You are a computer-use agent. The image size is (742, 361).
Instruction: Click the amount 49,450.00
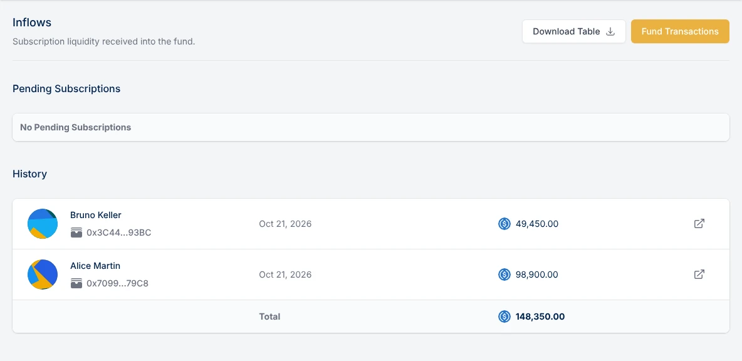tap(537, 224)
